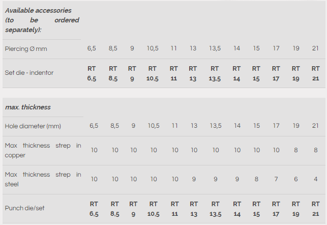The width and height of the screenshot is (327, 225).
Task: Select the 17 value in the Piercing Ø row
Action: pos(276,48)
